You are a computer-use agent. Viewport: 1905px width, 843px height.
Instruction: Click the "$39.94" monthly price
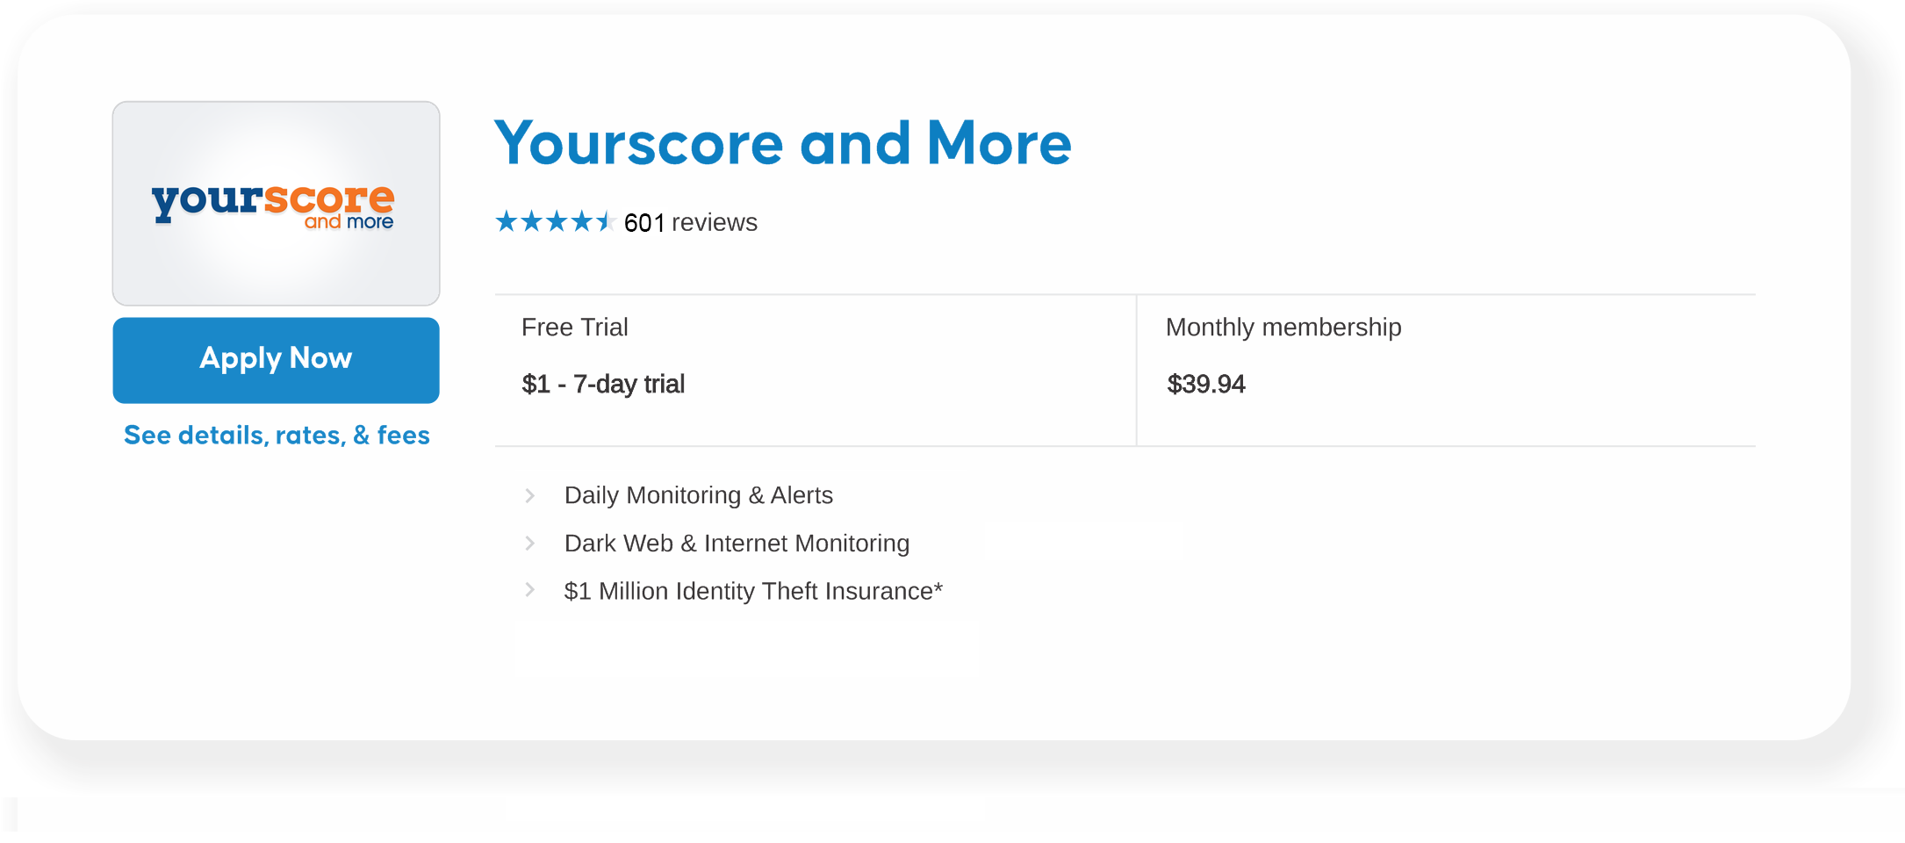[1206, 384]
